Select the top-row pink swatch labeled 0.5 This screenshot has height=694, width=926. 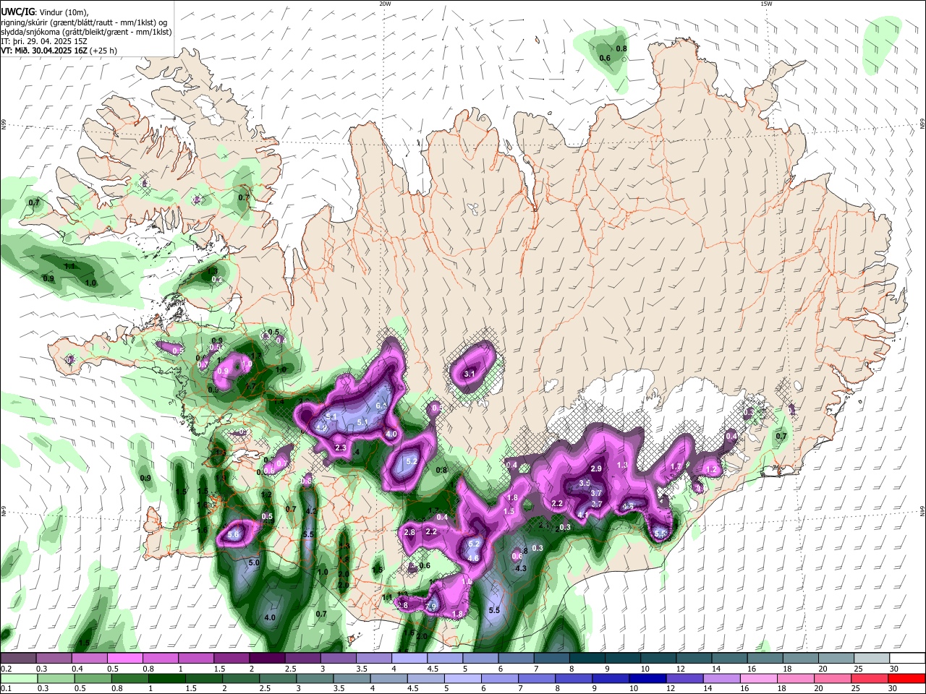pyautogui.click(x=124, y=659)
